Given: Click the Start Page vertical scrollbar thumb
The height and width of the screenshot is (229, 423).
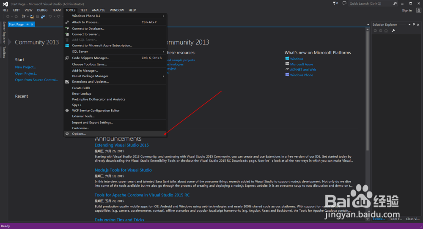Looking at the screenshot, I should click(x=368, y=91).
